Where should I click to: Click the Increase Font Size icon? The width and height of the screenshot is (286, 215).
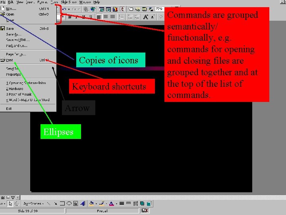point(145,17)
